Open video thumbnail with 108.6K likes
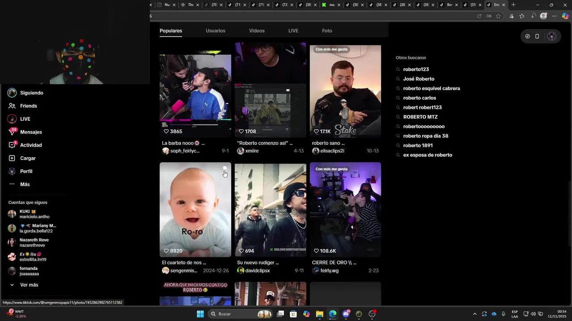 (345, 210)
